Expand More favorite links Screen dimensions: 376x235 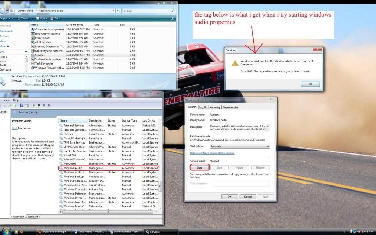tap(4, 46)
